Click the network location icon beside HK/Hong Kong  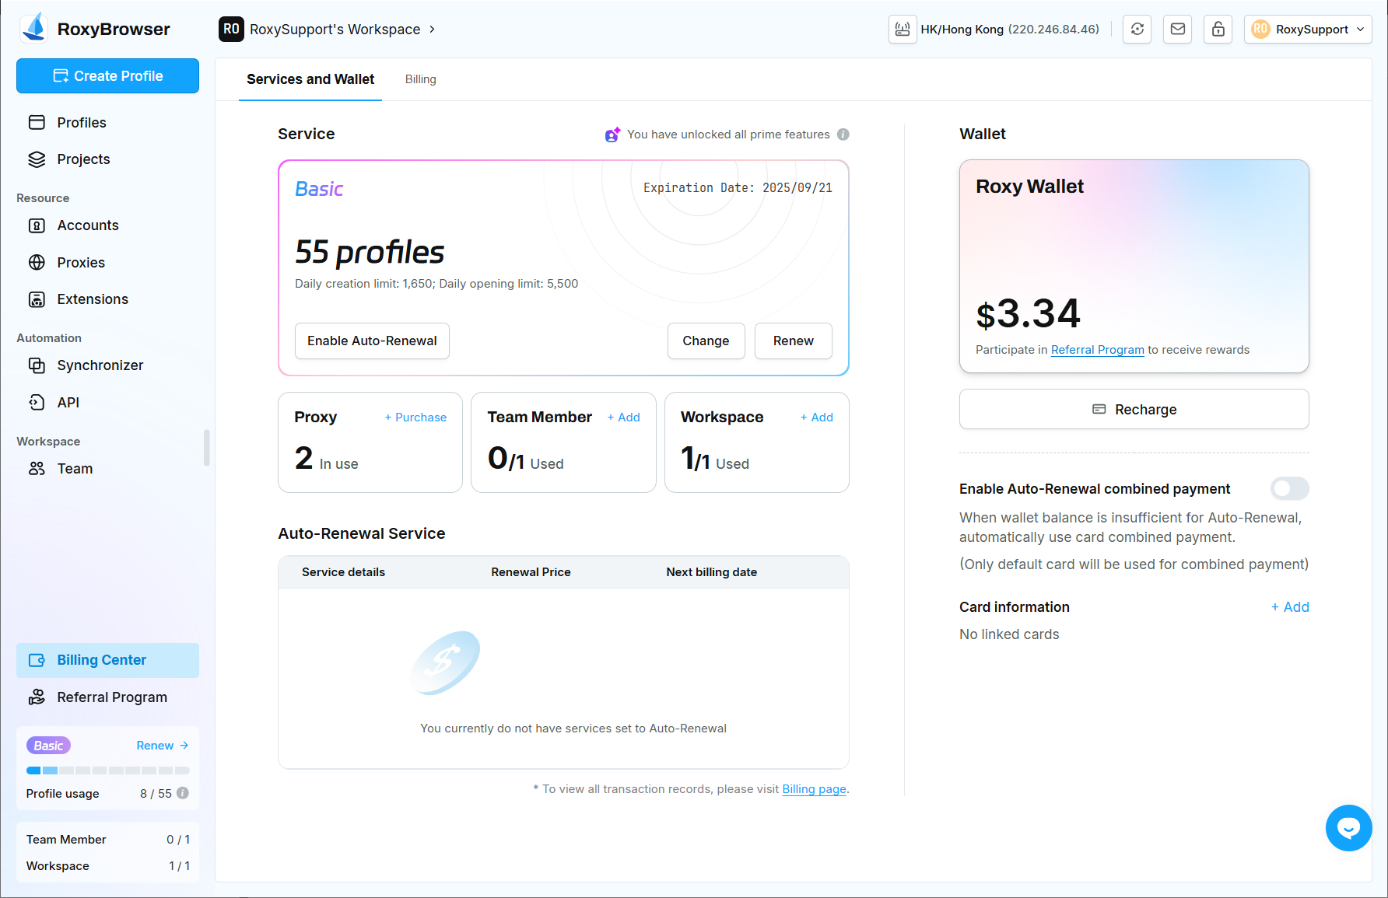[903, 30]
